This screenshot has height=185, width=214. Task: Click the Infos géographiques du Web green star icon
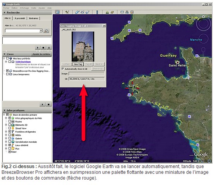(13, 118)
